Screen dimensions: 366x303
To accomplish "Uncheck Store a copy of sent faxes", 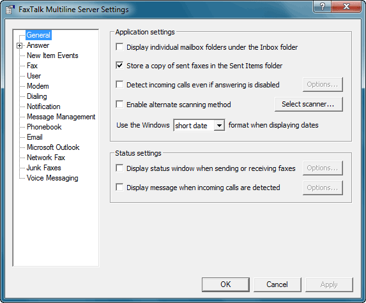I will coord(119,66).
